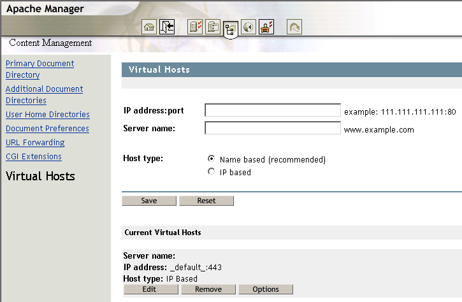Click the exit door icon
Viewport: 462px width, 302px height.
coord(167,27)
